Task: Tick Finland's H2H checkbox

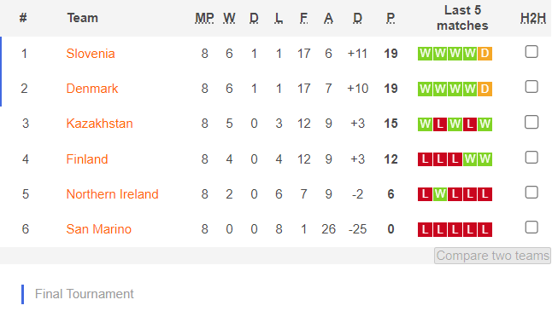Action: pos(532,158)
